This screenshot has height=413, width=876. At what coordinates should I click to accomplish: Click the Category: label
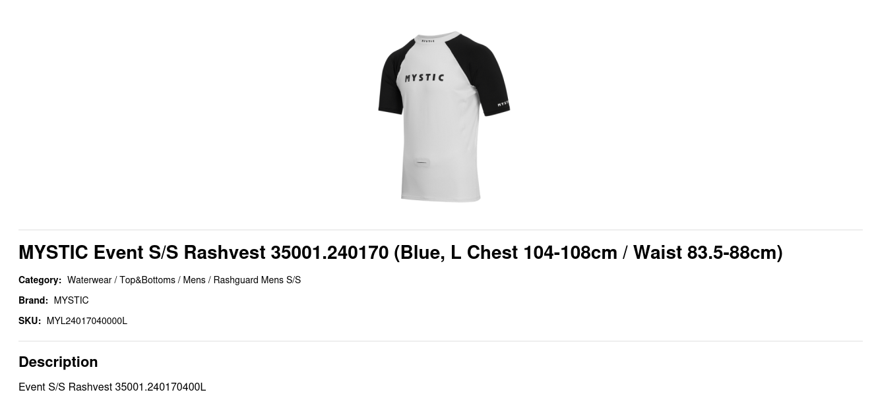click(x=40, y=280)
